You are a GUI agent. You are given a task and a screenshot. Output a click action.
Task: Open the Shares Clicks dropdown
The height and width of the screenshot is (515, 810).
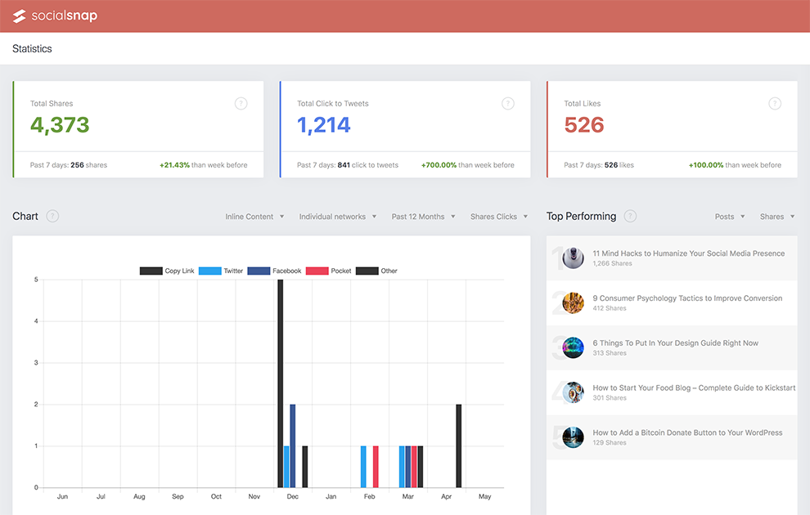(x=498, y=216)
